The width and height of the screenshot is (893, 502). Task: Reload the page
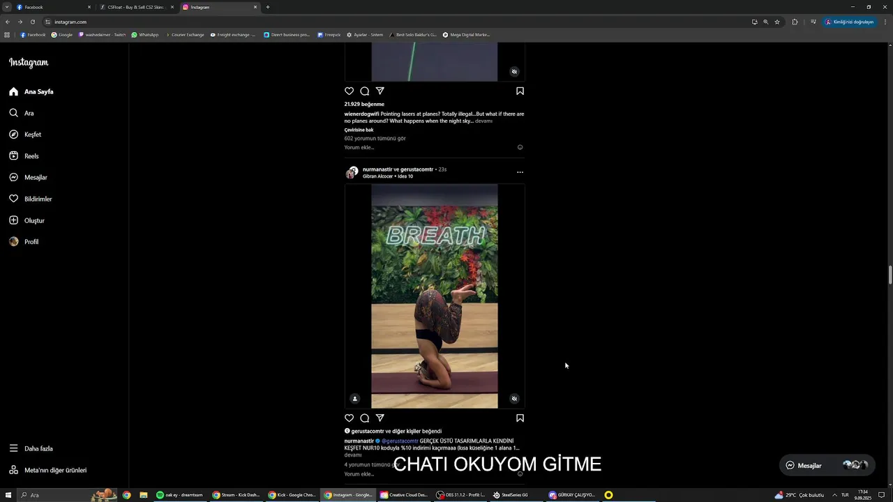[x=32, y=22]
